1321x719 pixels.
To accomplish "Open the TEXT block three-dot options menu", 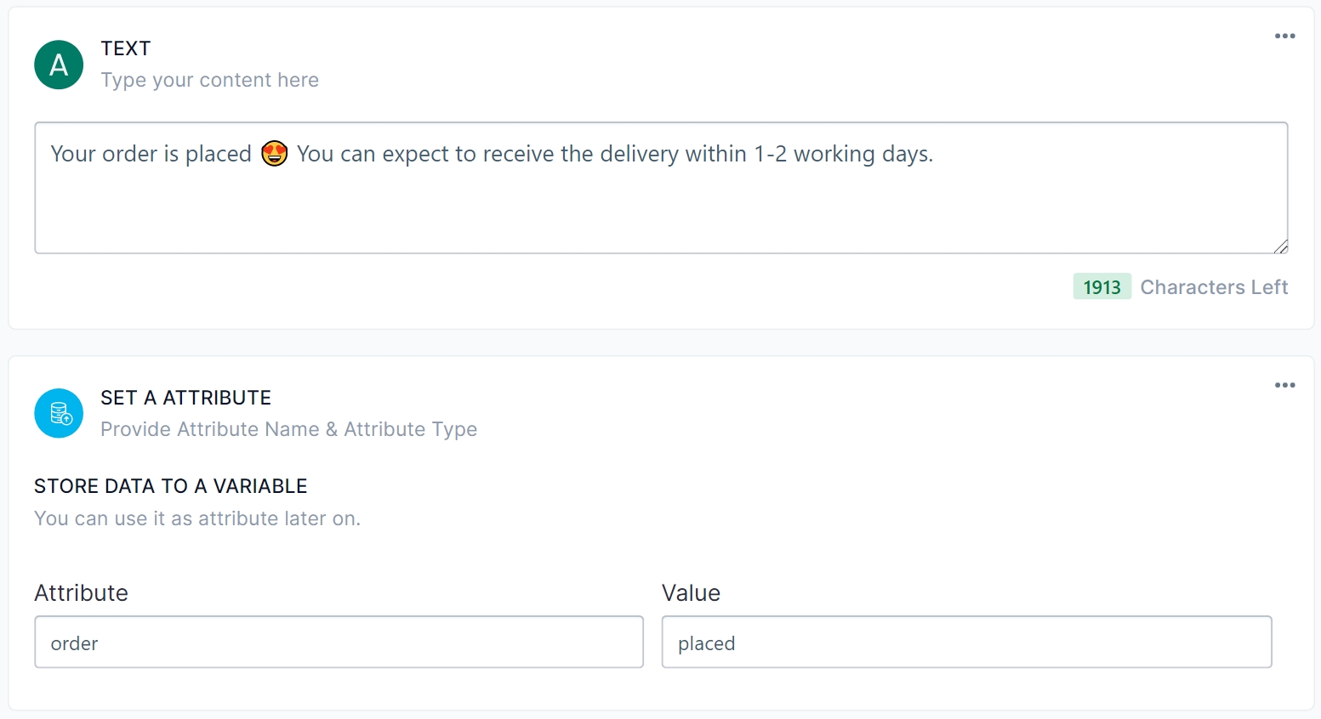I will (1284, 36).
